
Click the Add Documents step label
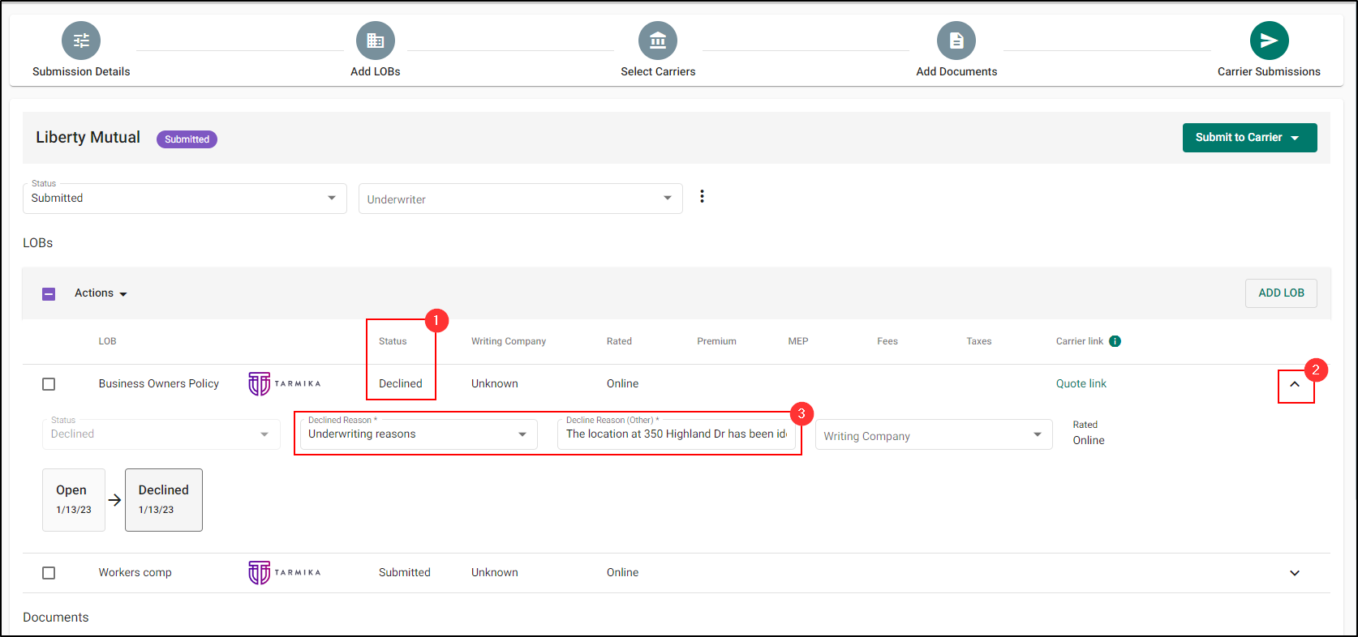956,71
